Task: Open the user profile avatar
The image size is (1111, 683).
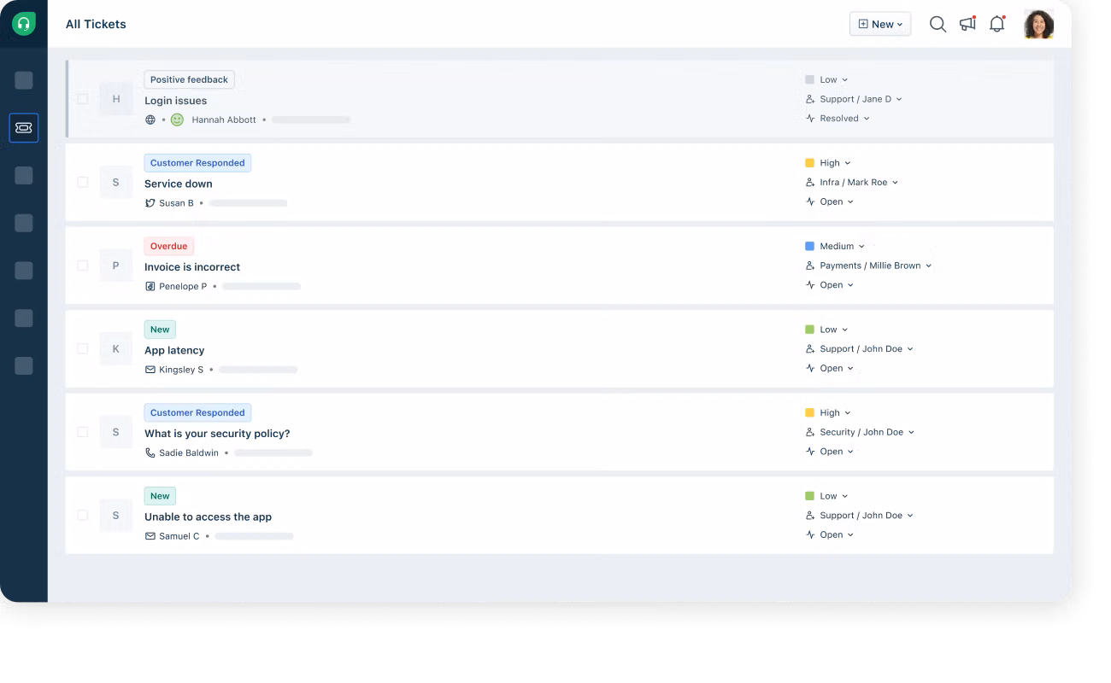Action: 1038,25
